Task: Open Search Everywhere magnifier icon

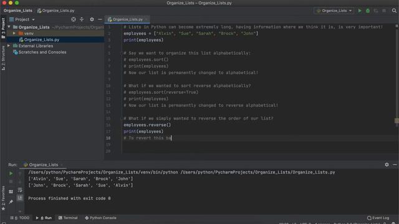Action: [394, 11]
